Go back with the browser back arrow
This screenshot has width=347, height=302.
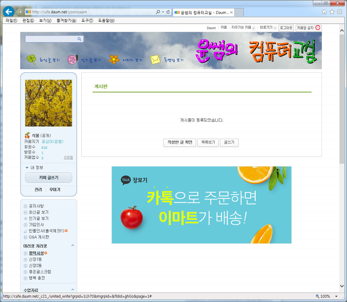tap(8, 11)
